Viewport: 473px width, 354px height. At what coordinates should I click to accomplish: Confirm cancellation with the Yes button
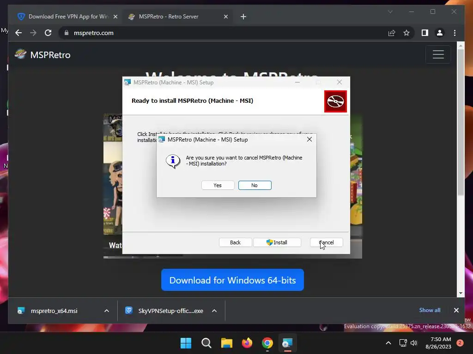click(x=218, y=185)
